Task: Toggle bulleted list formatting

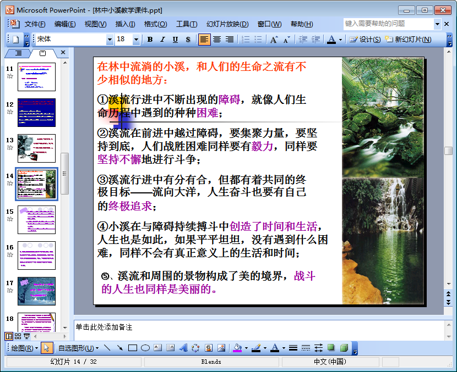Action: [x=258, y=39]
